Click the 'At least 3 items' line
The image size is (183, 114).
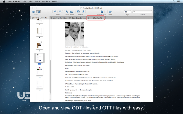[70, 87]
